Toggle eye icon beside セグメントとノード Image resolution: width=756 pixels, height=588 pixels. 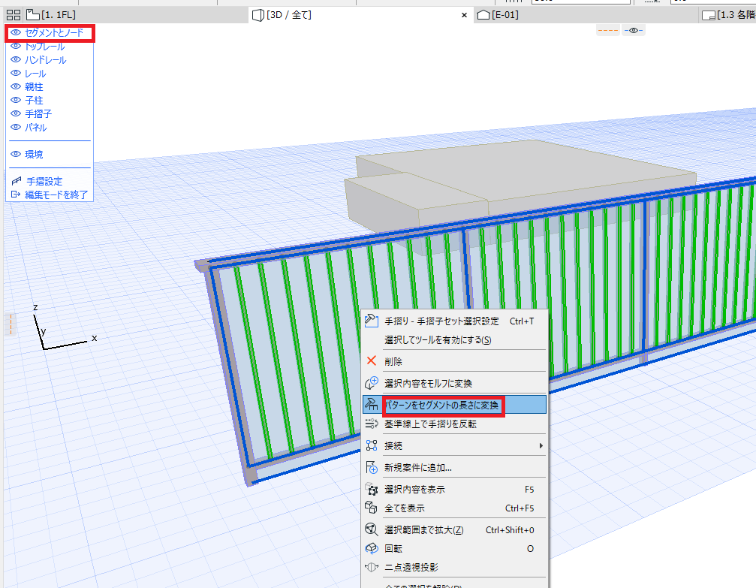pos(16,32)
